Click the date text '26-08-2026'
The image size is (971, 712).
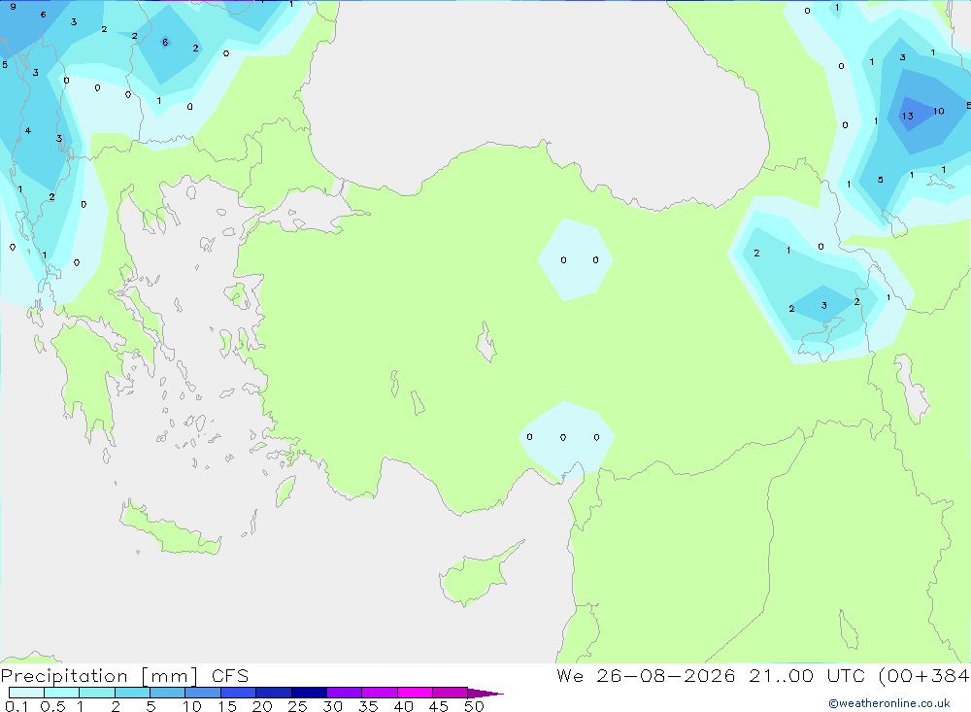[666, 675]
